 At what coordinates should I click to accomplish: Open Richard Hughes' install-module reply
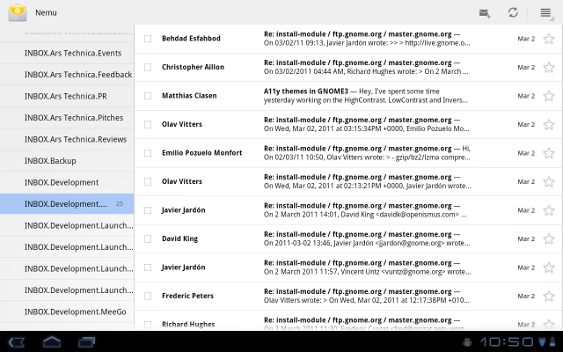point(348,320)
